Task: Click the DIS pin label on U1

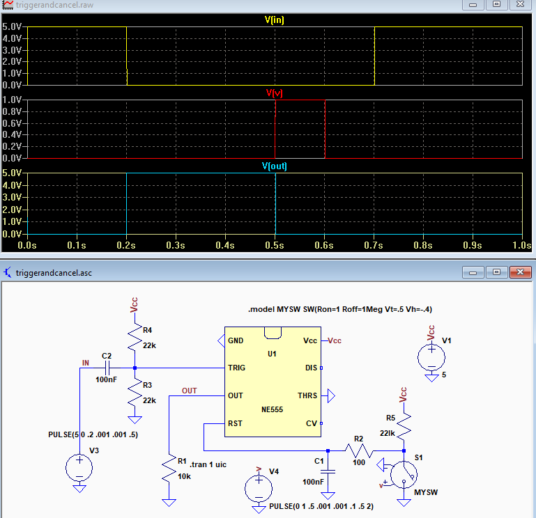Action: (x=311, y=368)
